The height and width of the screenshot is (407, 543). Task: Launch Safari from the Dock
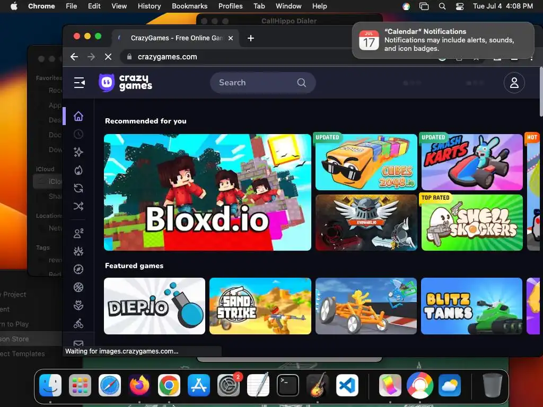click(110, 385)
